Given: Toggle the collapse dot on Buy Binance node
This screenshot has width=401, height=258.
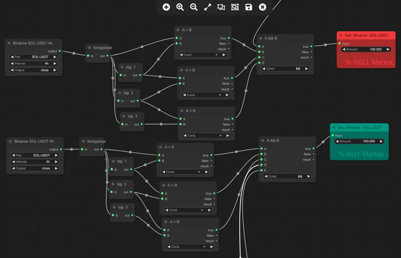Looking at the screenshot, I should tap(334, 127).
